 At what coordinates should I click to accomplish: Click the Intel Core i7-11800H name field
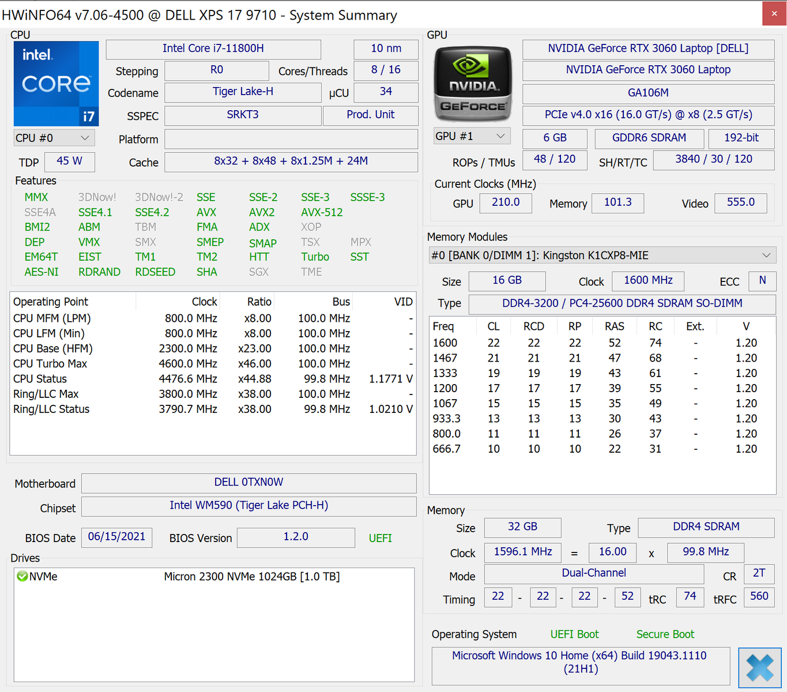(213, 48)
